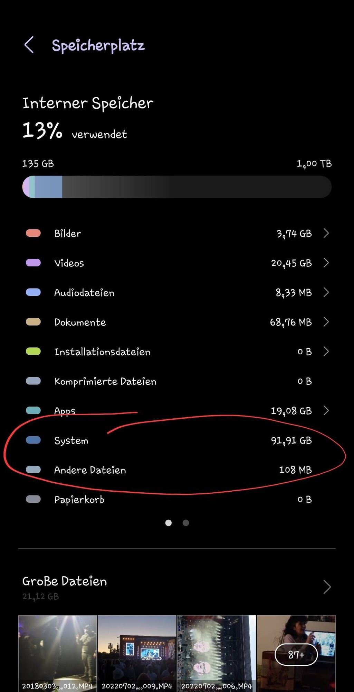Open video thumbnail 20220702...009.MP4
Image resolution: width=354 pixels, height=692 pixels.
(137, 653)
